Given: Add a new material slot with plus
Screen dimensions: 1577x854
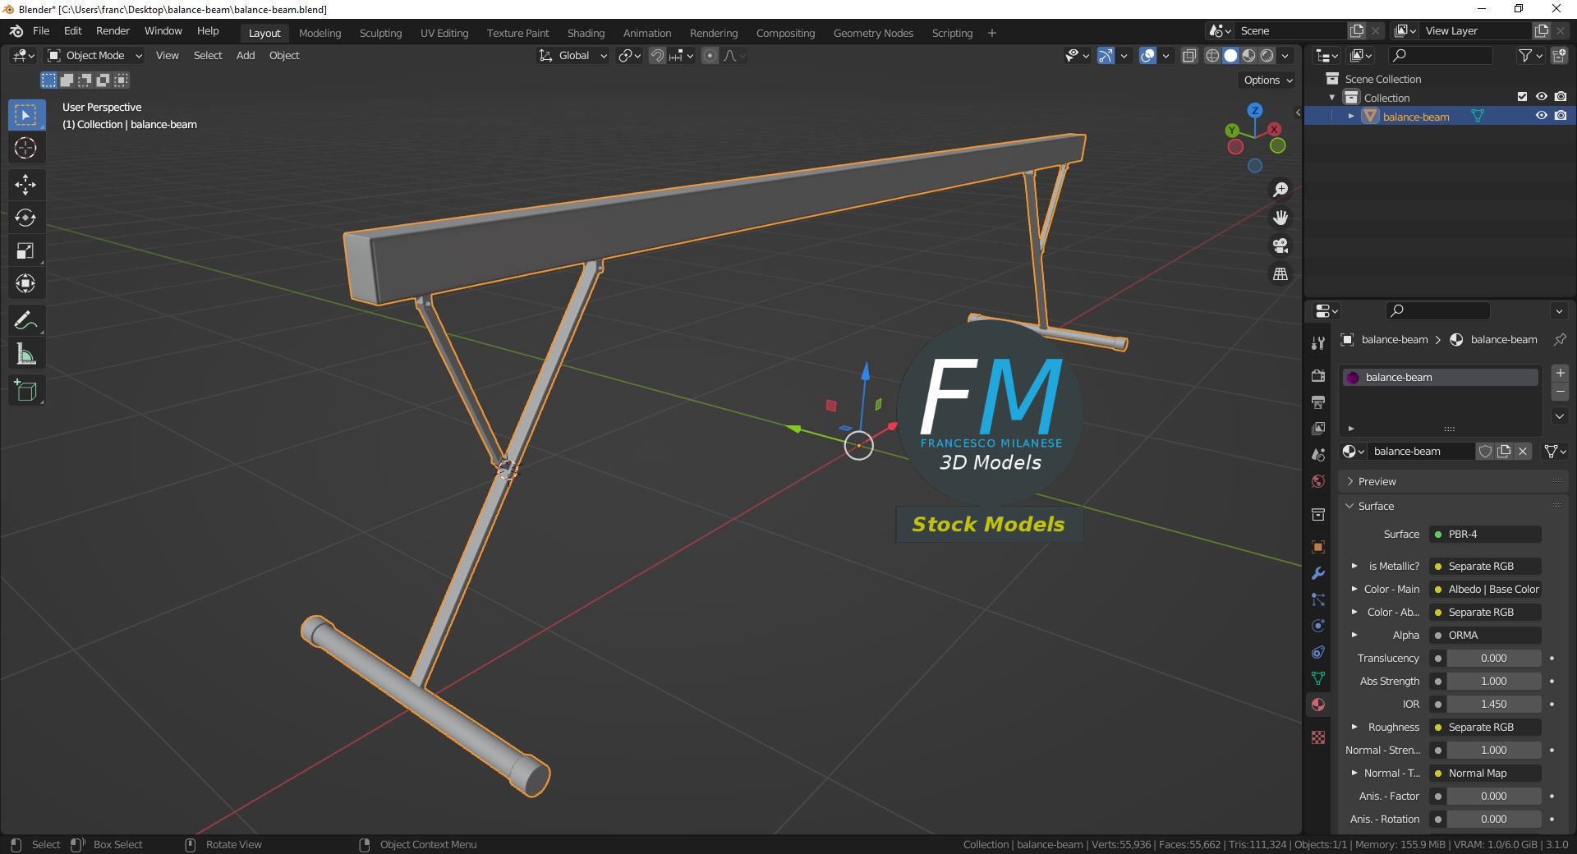Looking at the screenshot, I should click(x=1560, y=373).
